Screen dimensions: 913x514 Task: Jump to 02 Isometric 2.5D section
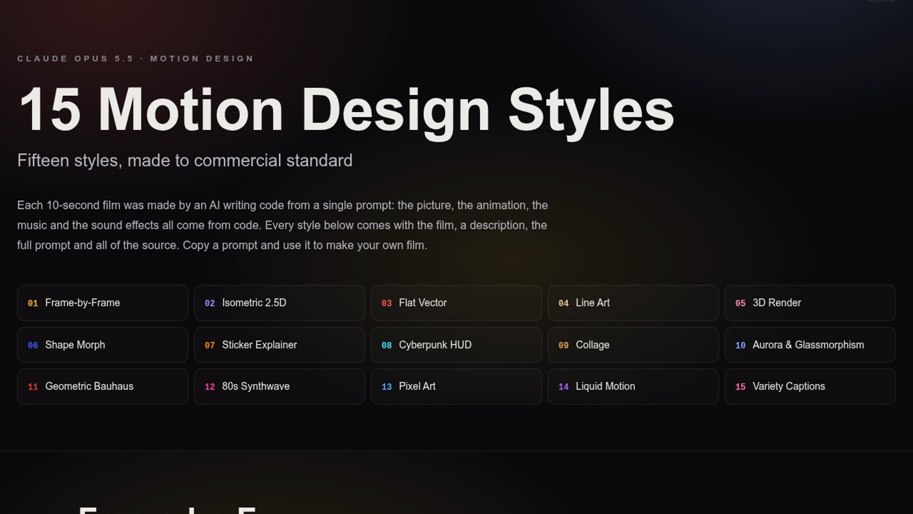click(280, 303)
